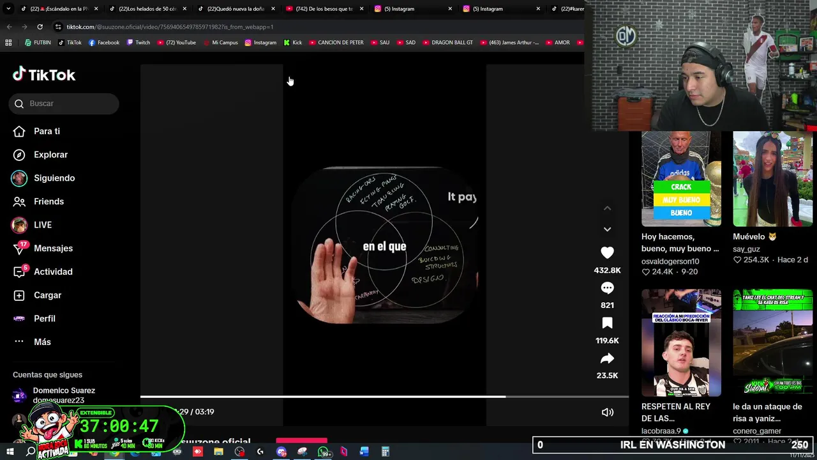Open the Facebook bookmark
The width and height of the screenshot is (817, 460).
pyautogui.click(x=104, y=43)
